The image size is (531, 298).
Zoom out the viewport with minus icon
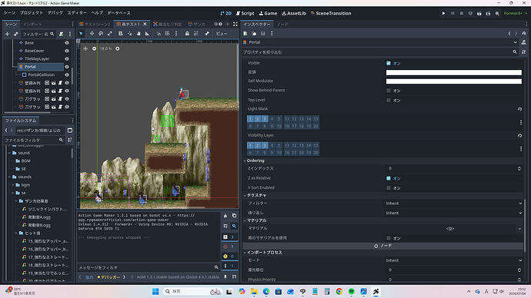coord(94,48)
